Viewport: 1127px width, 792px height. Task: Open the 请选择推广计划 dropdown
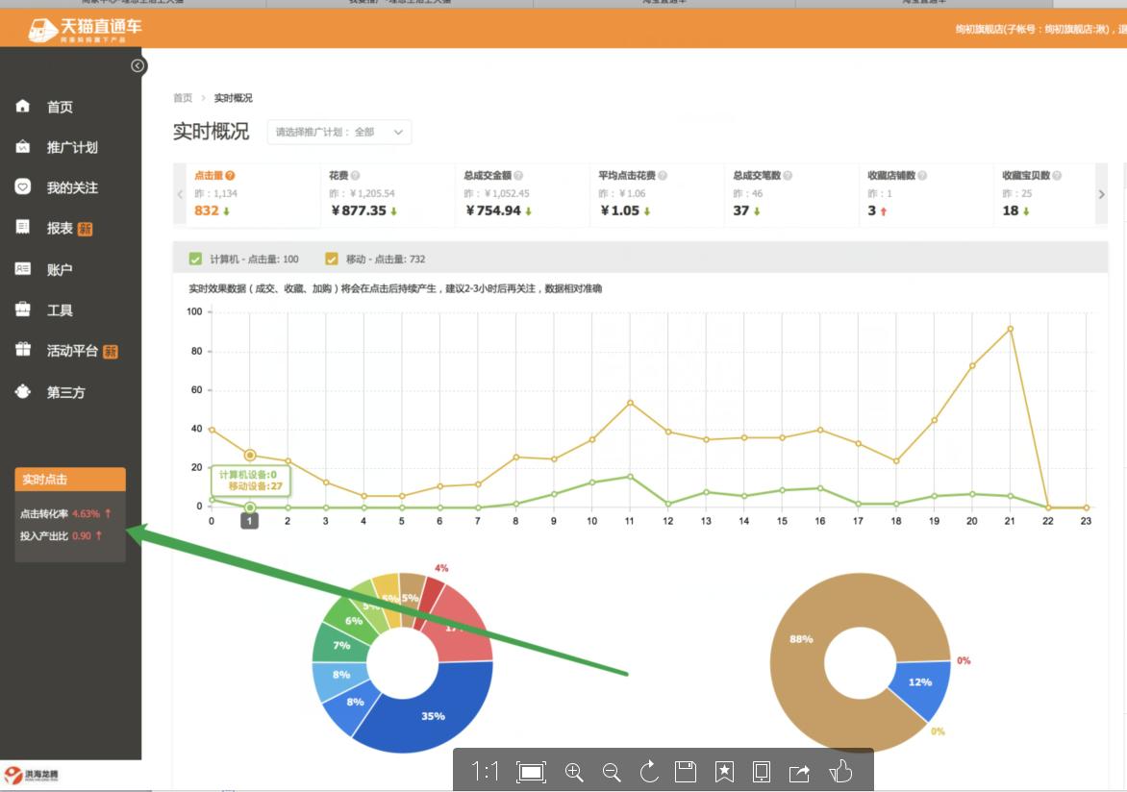pos(338,132)
